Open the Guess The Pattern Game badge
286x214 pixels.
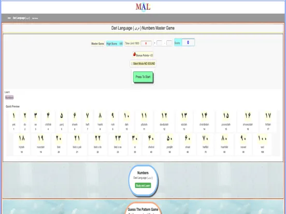click(143, 208)
